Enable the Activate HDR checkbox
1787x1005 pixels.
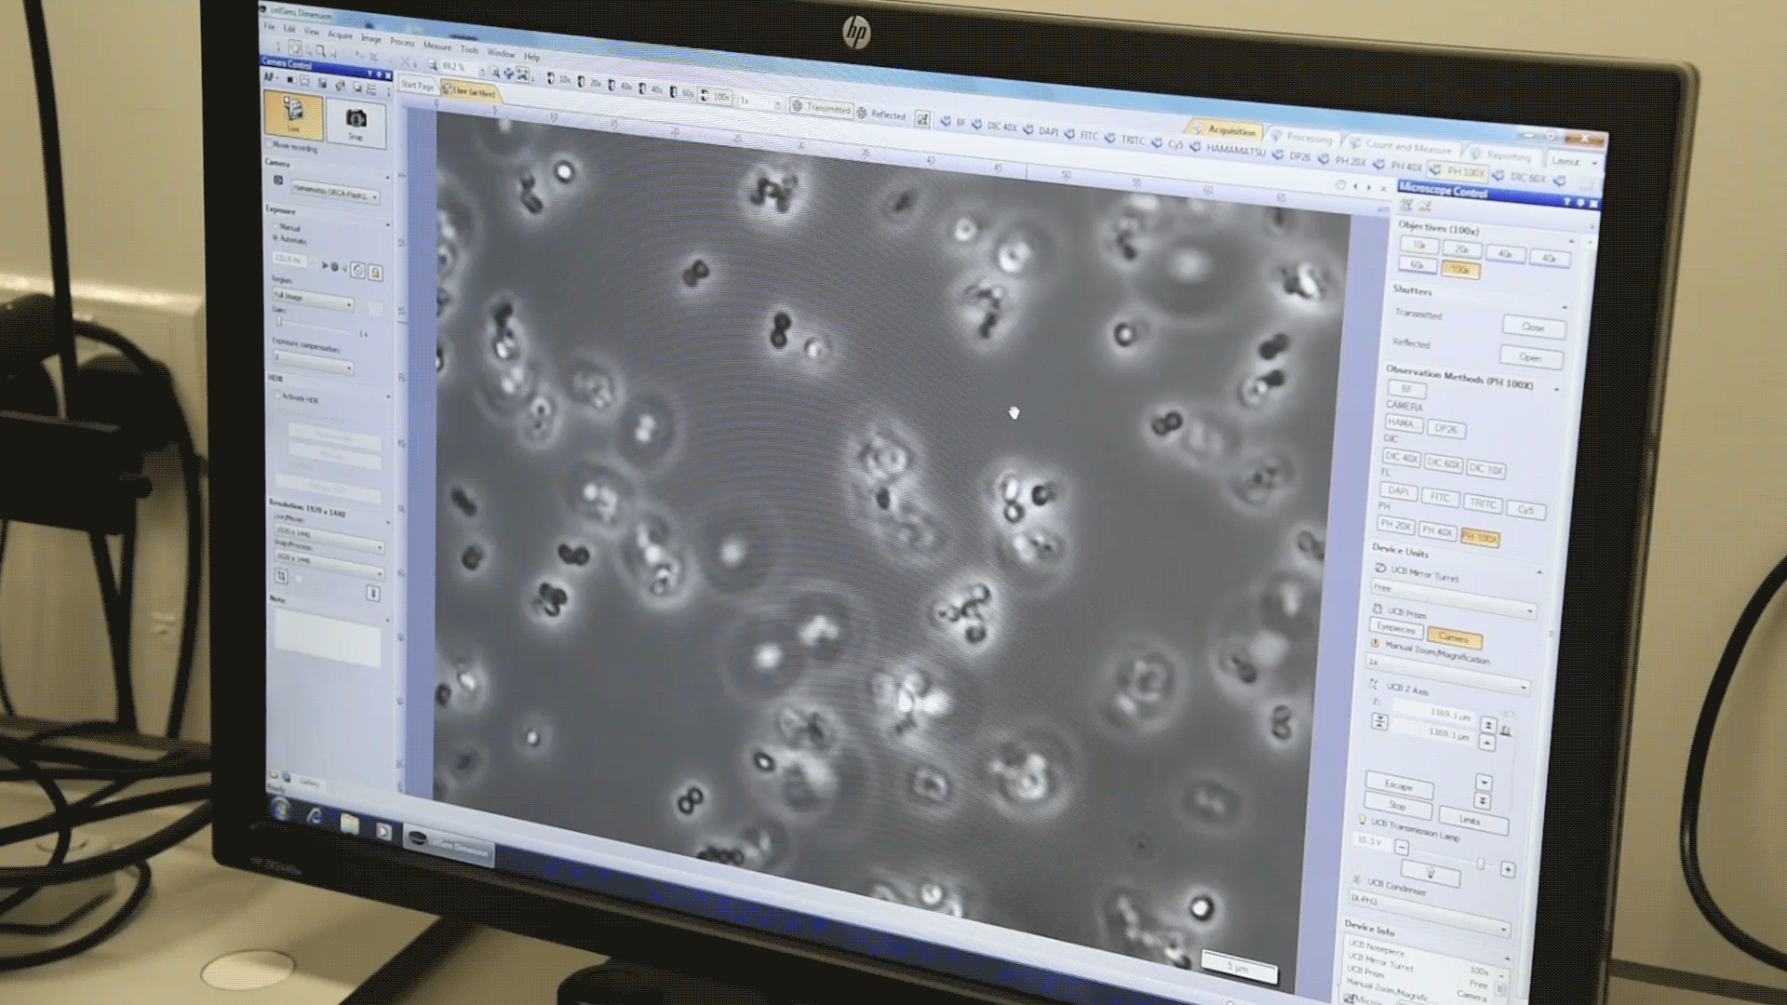tap(277, 396)
